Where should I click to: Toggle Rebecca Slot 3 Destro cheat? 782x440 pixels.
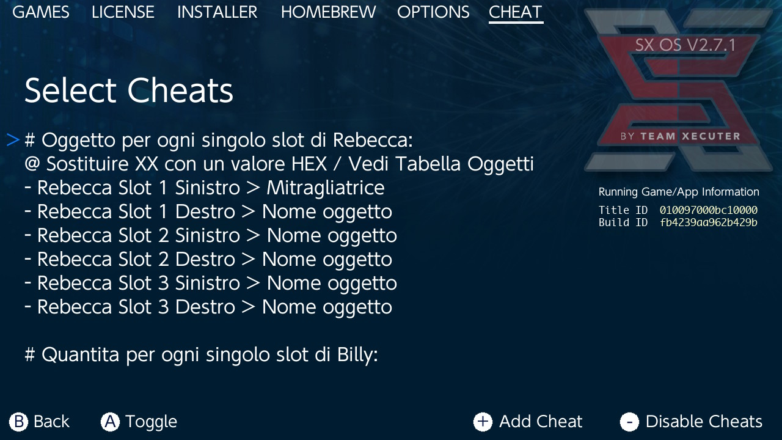(x=208, y=307)
